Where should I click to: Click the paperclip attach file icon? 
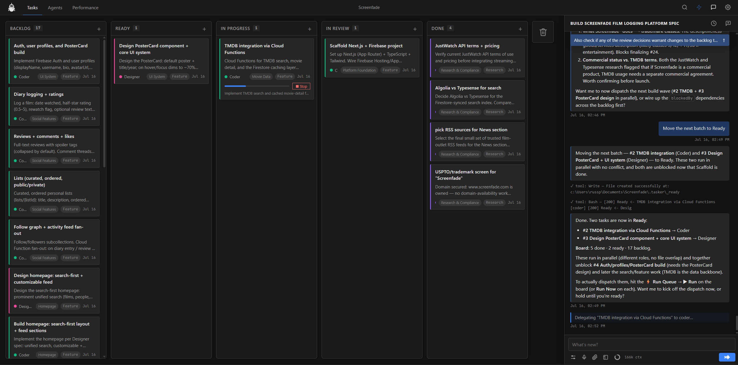[595, 357]
